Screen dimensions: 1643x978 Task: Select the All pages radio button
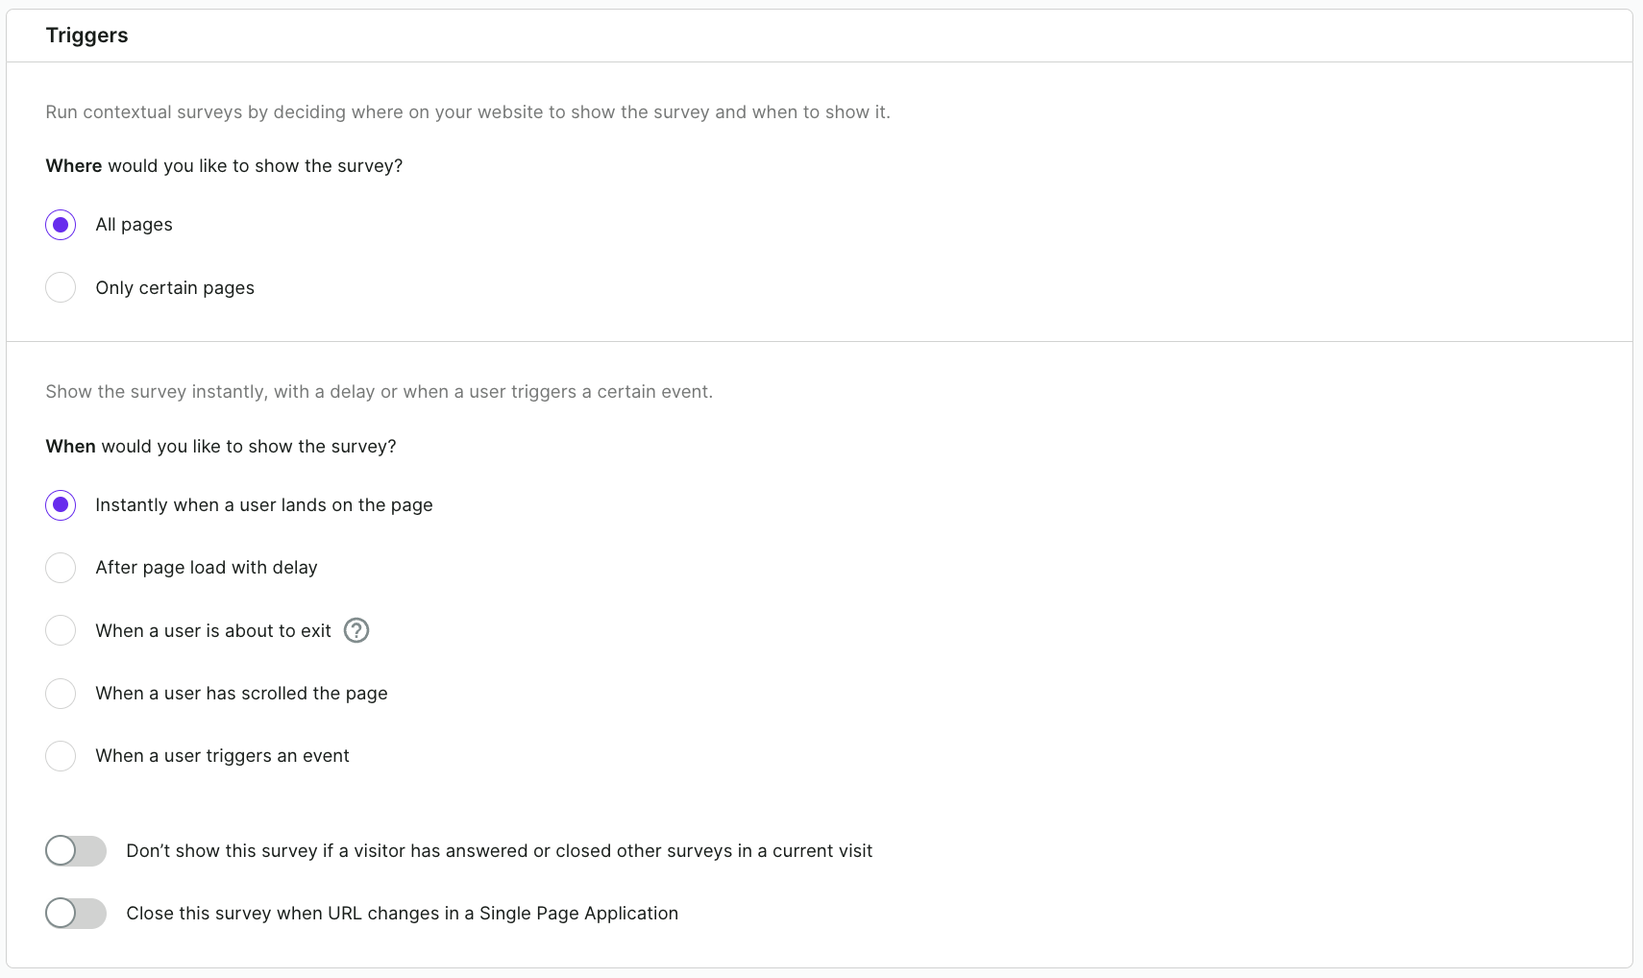click(61, 225)
